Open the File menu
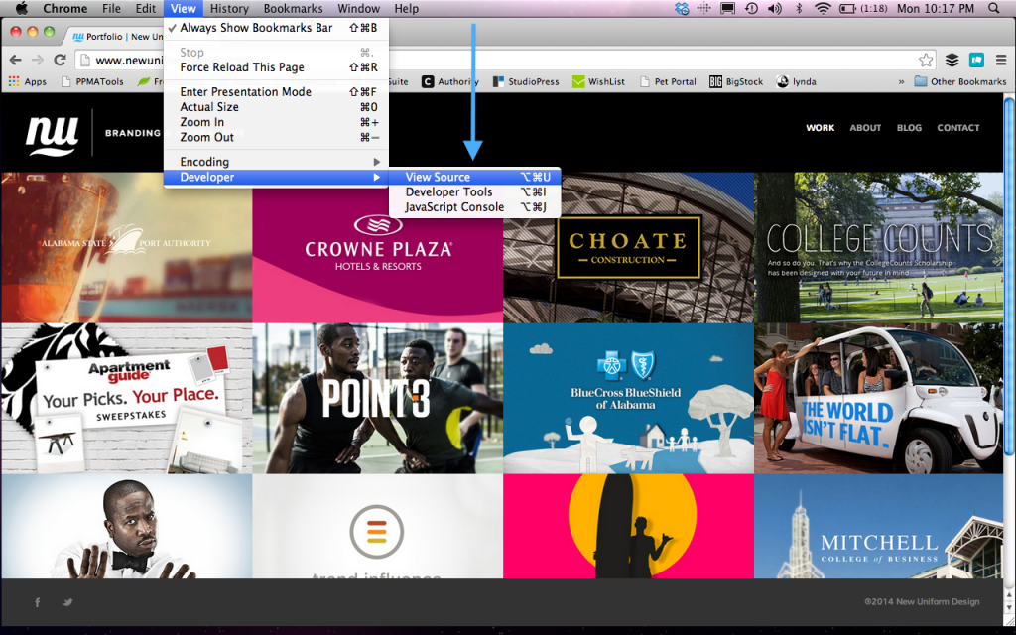Viewport: 1016px width, 635px height. [x=111, y=8]
